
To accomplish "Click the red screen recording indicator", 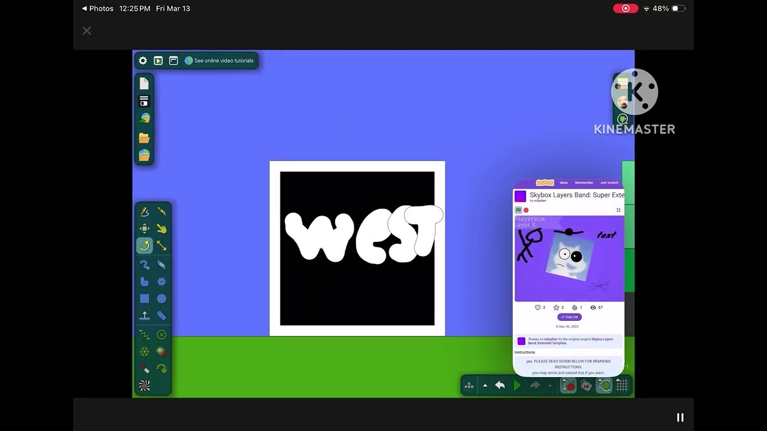I will coord(626,8).
